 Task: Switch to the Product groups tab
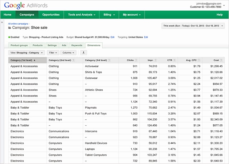click(x=19, y=45)
